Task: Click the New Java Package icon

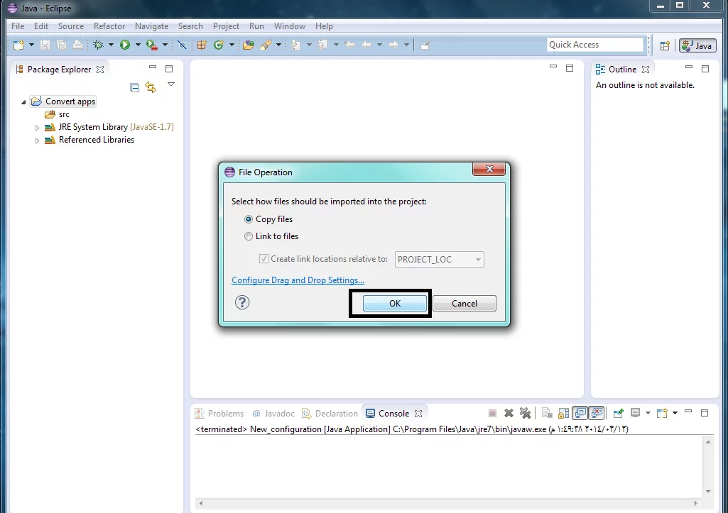Action: (x=202, y=45)
